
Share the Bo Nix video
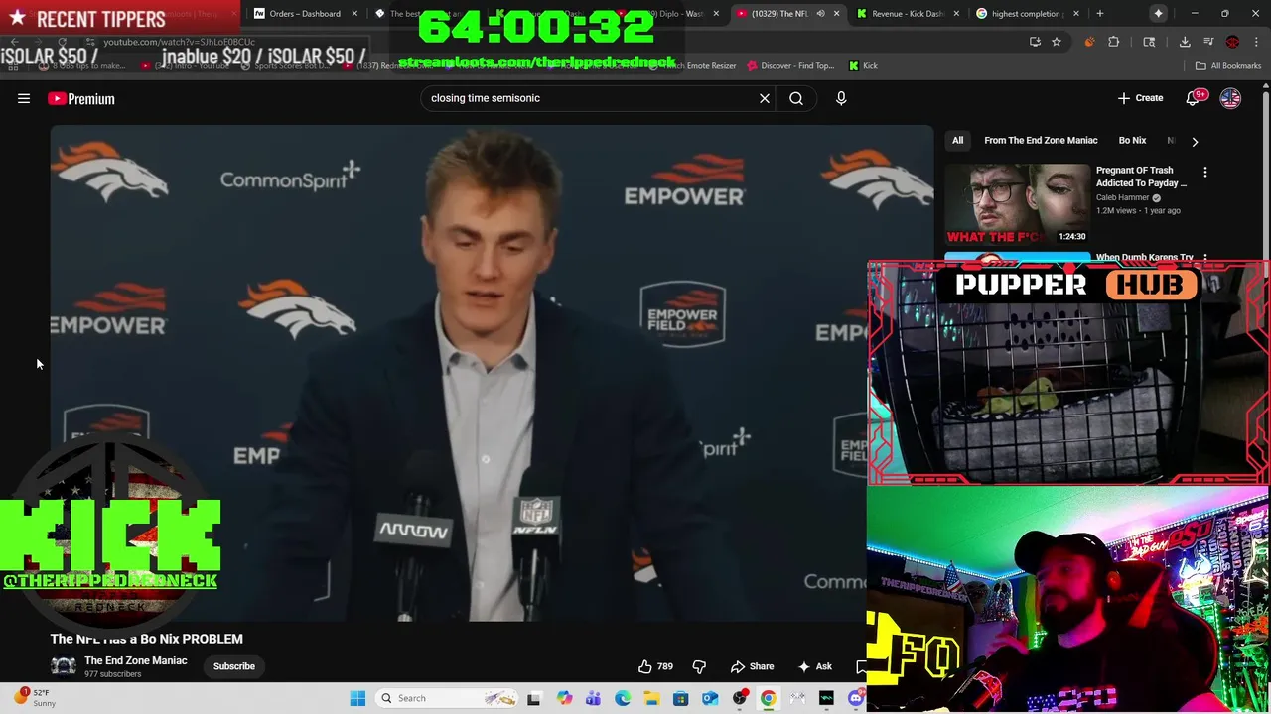coord(753,666)
